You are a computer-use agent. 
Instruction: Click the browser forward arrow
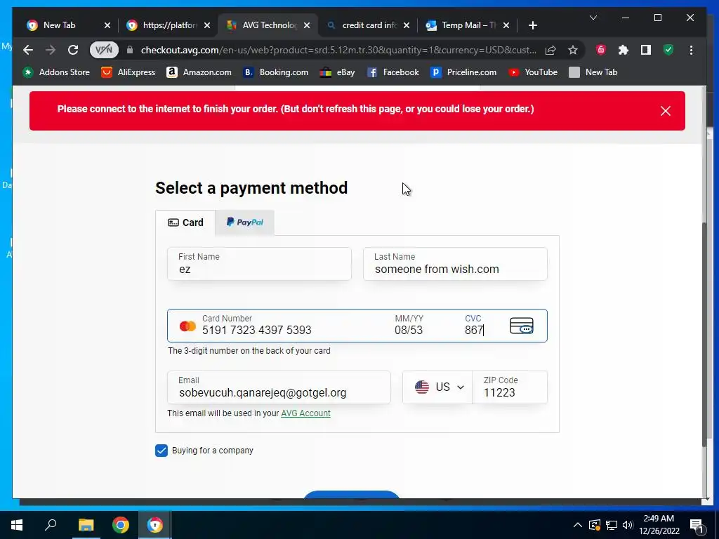coord(51,50)
